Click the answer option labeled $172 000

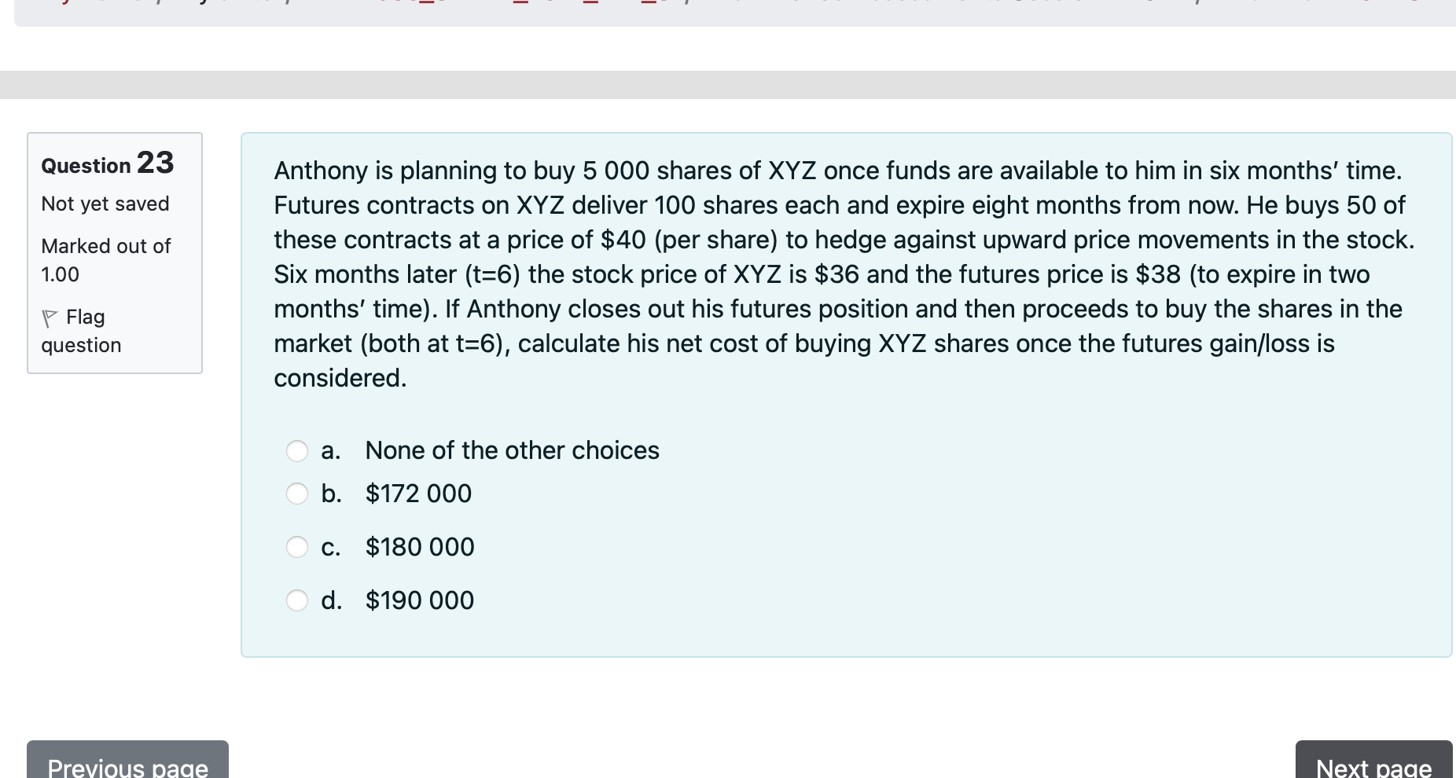tap(417, 494)
